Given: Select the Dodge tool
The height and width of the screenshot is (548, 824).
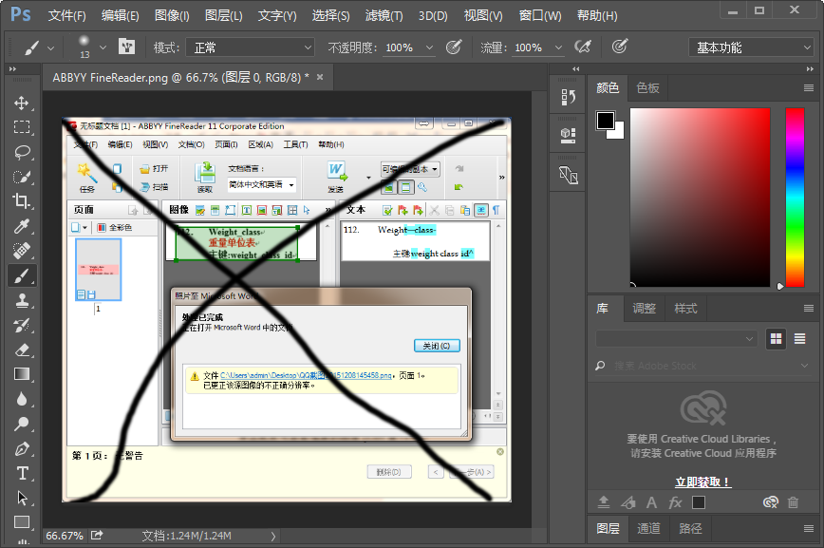Looking at the screenshot, I should click(x=22, y=424).
